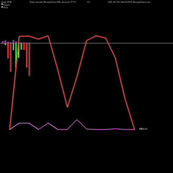The image size is (173, 173).
Task: Click the Price legend color swatch
Action: pos(2,7)
